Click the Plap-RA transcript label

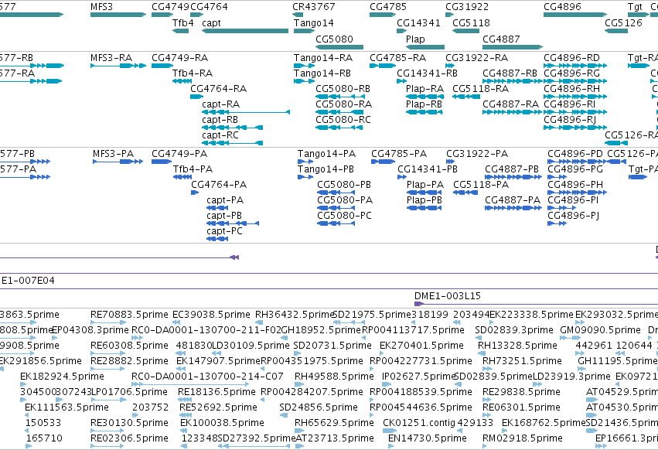click(424, 89)
